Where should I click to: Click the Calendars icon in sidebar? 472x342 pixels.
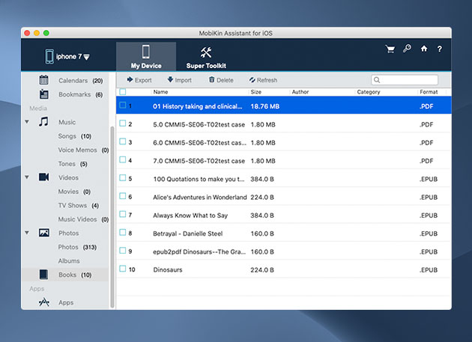click(44, 80)
